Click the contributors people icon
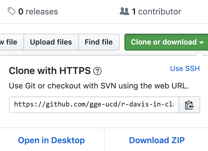The image size is (208, 151). pyautogui.click(x=124, y=11)
